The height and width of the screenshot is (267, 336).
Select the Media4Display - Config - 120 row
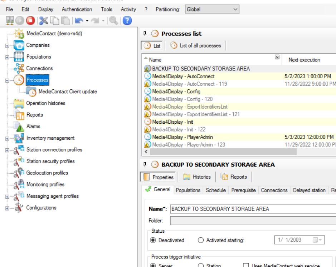(240, 99)
